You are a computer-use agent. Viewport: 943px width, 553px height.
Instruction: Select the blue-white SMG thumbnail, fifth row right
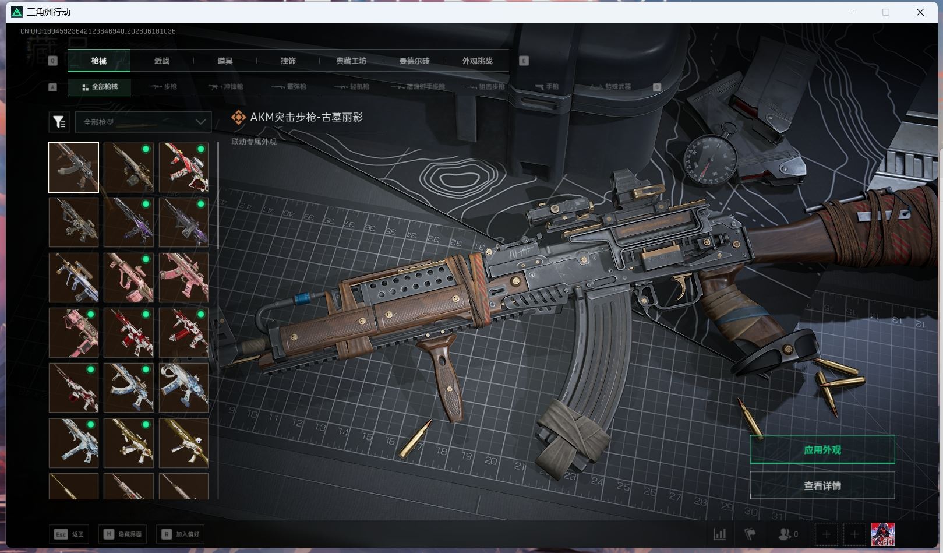pyautogui.click(x=183, y=388)
